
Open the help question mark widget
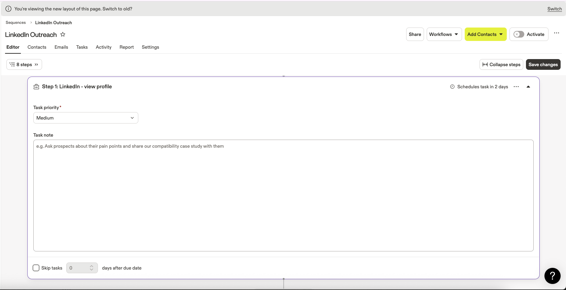point(552,276)
